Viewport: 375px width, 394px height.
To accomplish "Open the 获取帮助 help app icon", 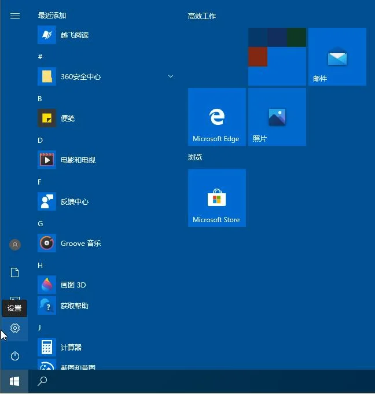I will click(x=47, y=305).
